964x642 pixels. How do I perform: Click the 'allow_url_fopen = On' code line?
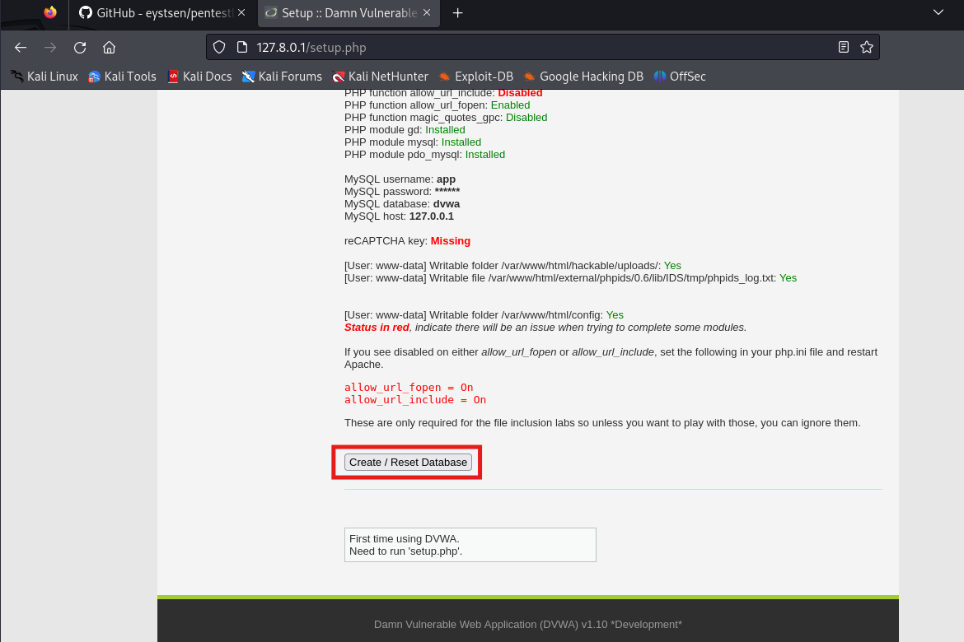pyautogui.click(x=409, y=387)
